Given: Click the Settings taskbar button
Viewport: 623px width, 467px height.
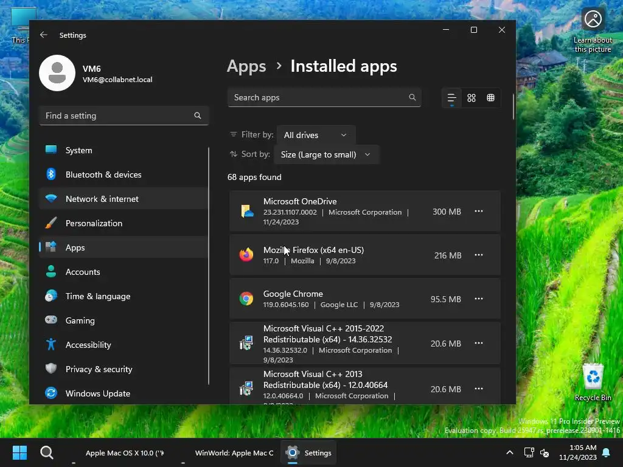Looking at the screenshot, I should [308, 452].
